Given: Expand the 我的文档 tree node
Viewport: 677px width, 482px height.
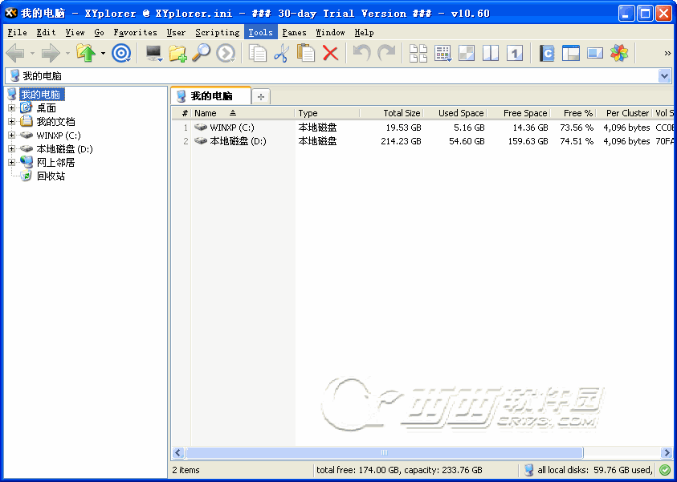Looking at the screenshot, I should point(12,122).
